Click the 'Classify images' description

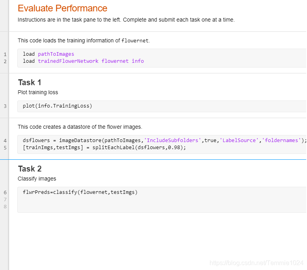[37, 179]
